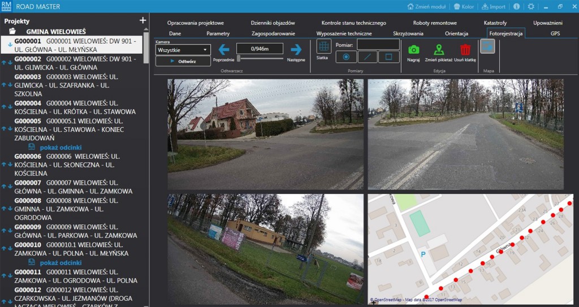Click the green Nagraj camera icon
The image size is (579, 307).
[x=413, y=50]
